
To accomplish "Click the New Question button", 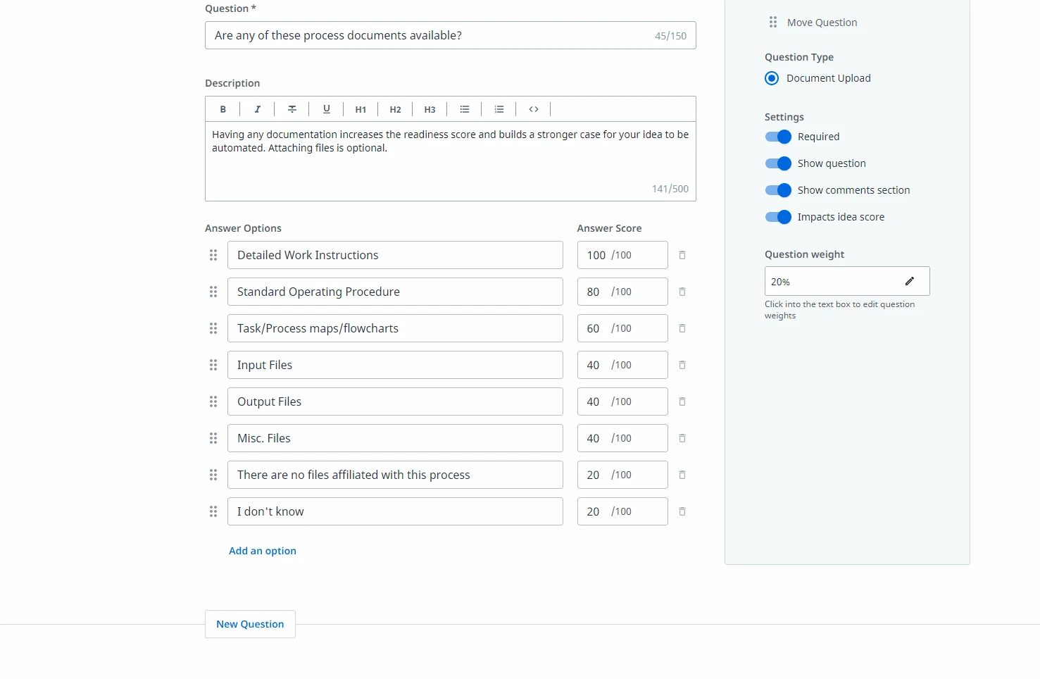I will click(x=250, y=624).
